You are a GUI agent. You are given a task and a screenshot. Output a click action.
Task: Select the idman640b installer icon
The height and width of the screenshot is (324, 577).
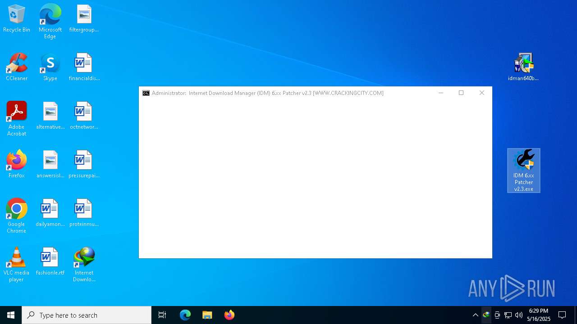click(x=523, y=67)
